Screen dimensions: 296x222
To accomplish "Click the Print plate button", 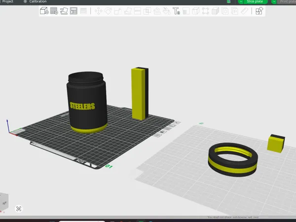I will click(x=287, y=1).
